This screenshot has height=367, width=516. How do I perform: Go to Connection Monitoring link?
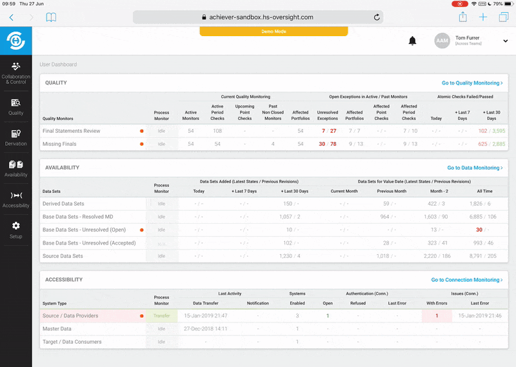point(468,280)
